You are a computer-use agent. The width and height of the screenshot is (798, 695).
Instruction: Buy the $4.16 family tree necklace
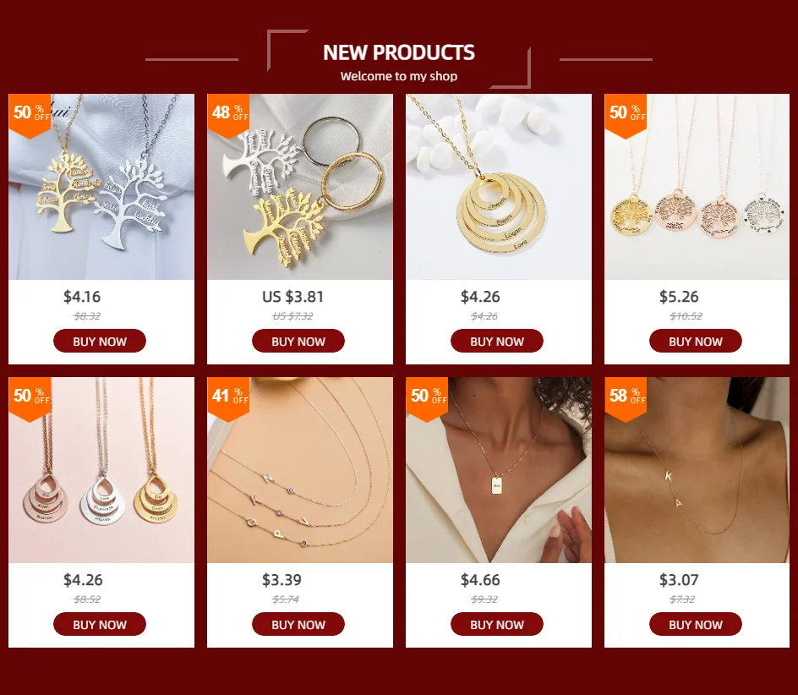[x=100, y=341]
